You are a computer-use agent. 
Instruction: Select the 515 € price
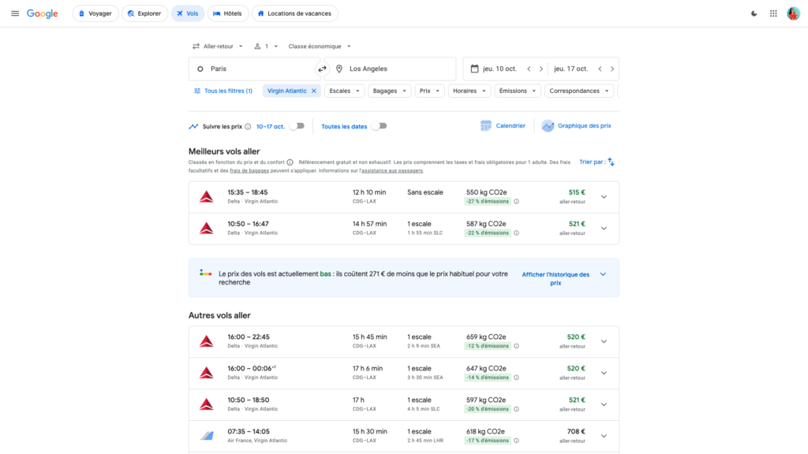pos(577,192)
